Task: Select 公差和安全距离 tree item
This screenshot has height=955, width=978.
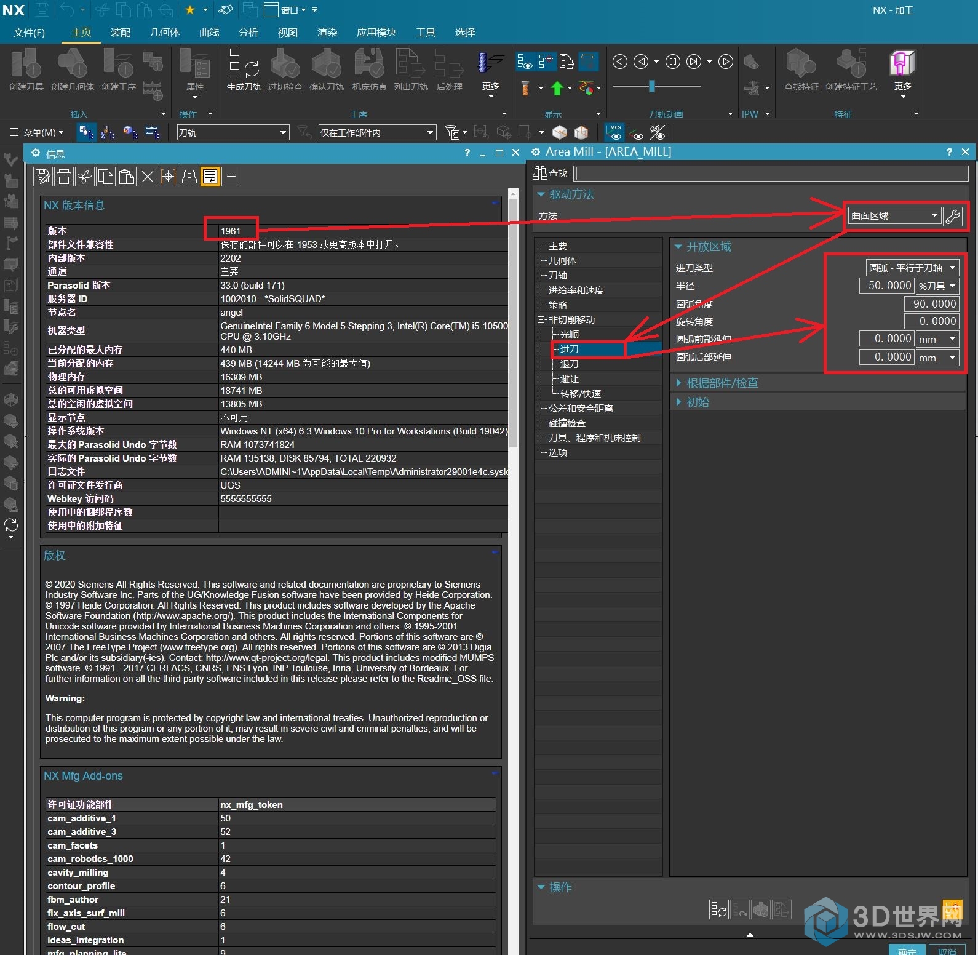Action: click(x=581, y=409)
